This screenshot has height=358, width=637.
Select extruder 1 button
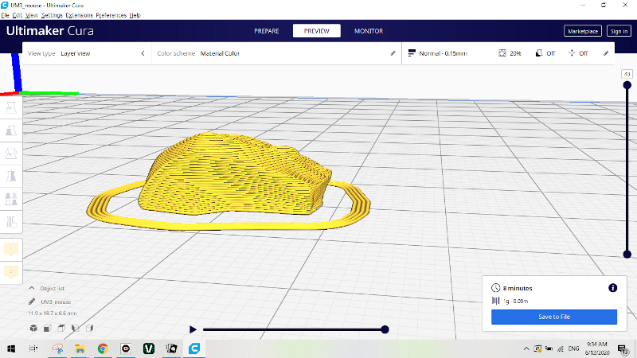11,249
